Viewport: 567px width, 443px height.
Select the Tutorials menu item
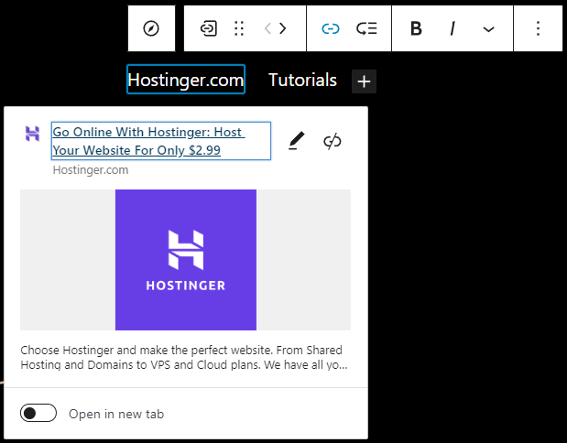click(302, 81)
